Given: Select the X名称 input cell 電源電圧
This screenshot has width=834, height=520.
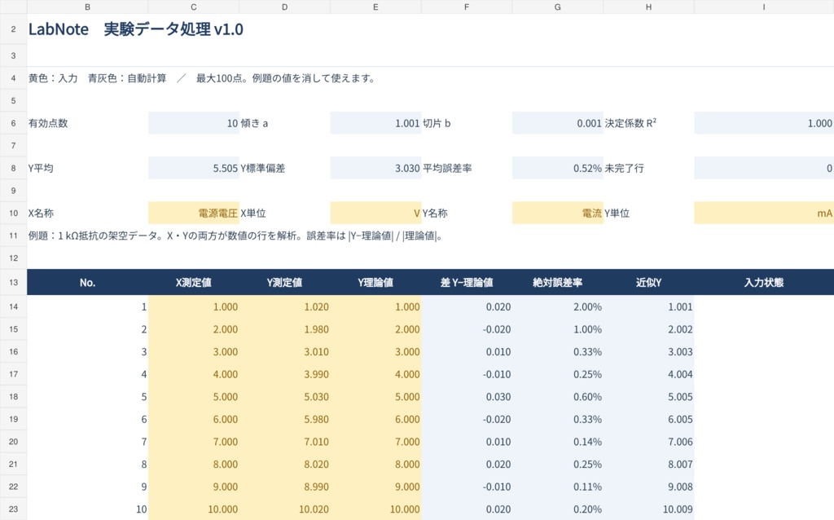Looking at the screenshot, I should pos(194,213).
